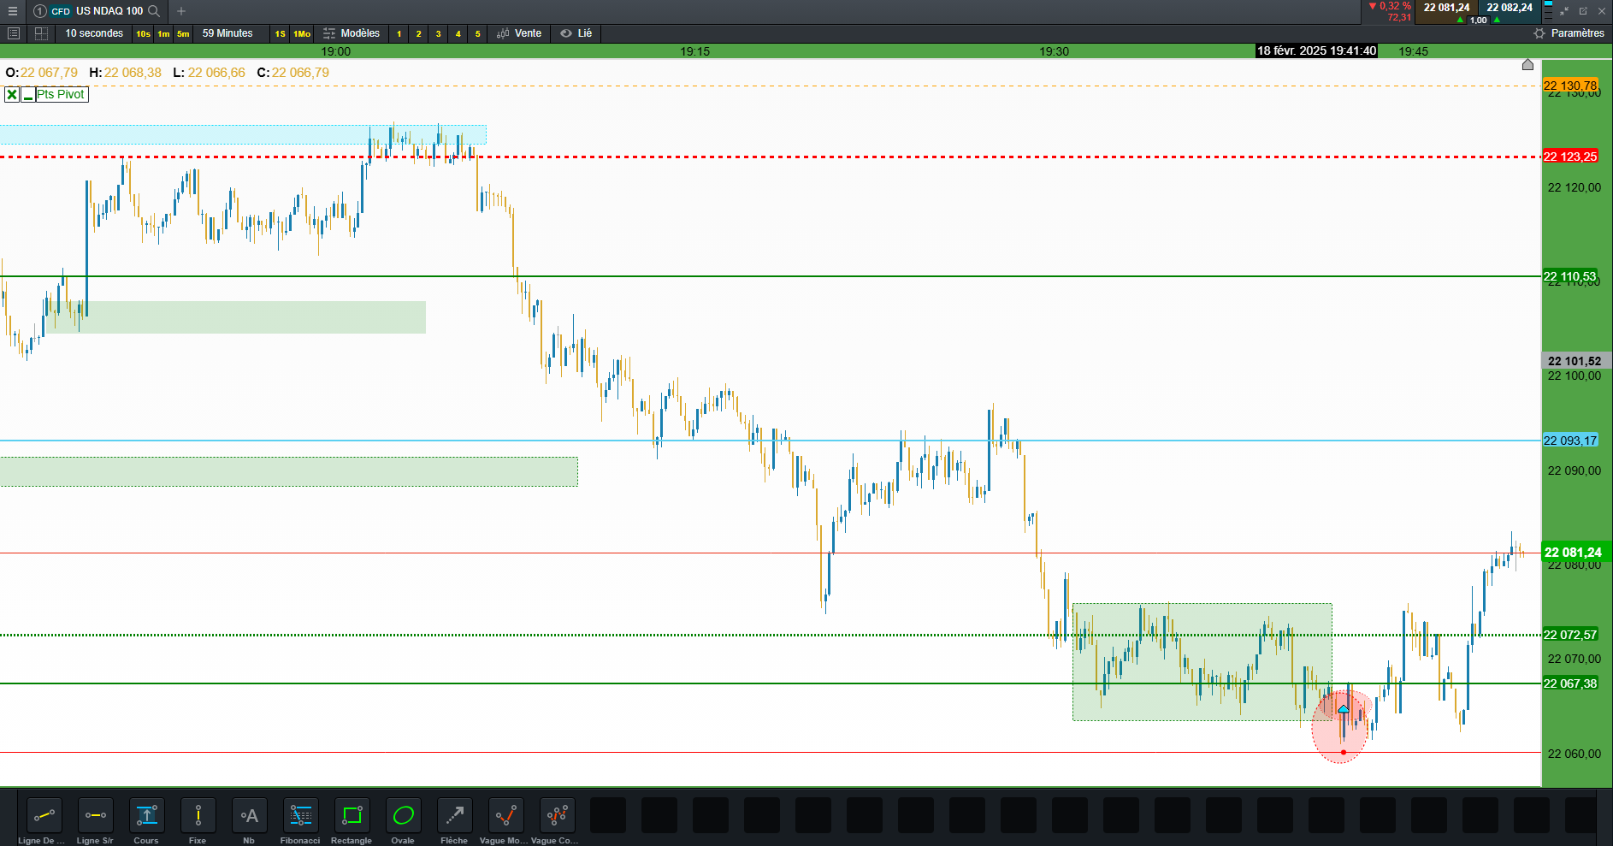
Task: Select the Fixe vertical line tool
Action: (198, 815)
